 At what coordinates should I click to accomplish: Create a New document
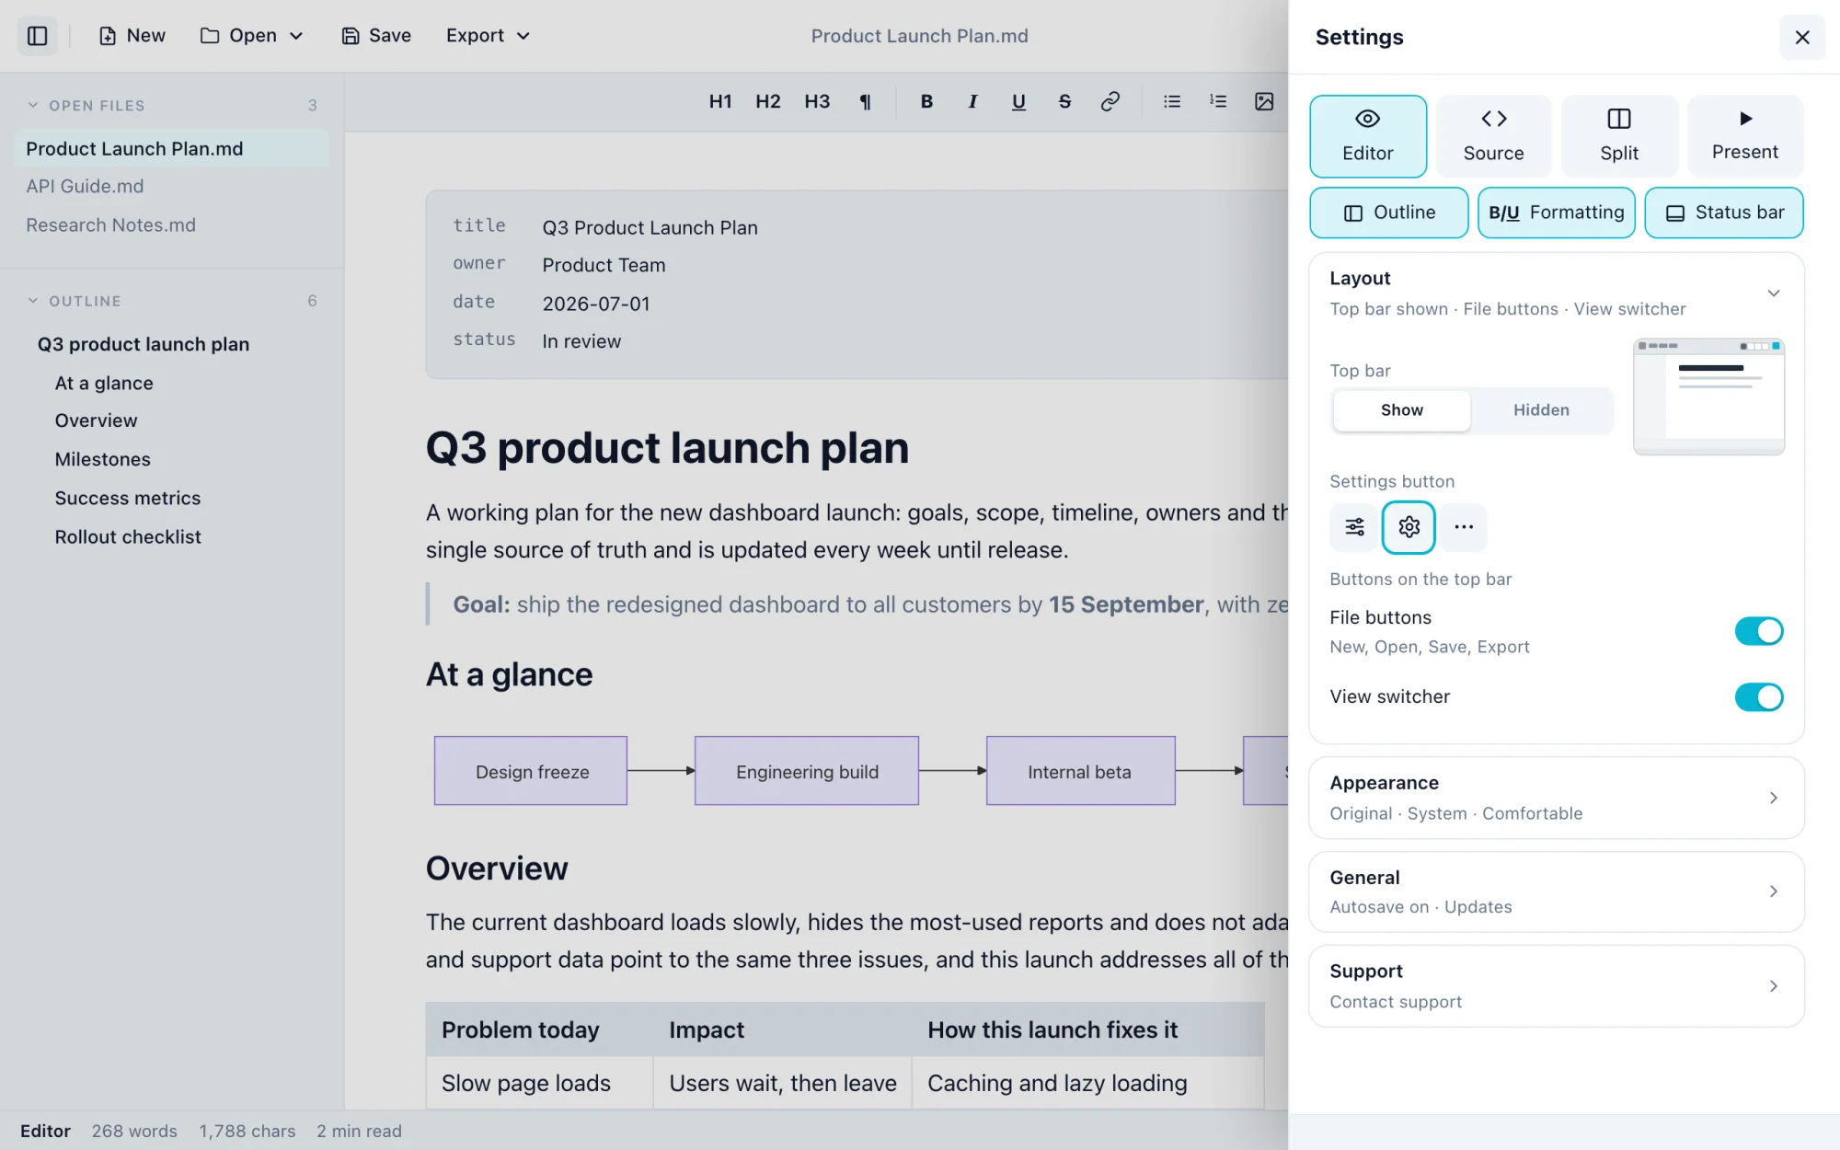[x=132, y=36]
